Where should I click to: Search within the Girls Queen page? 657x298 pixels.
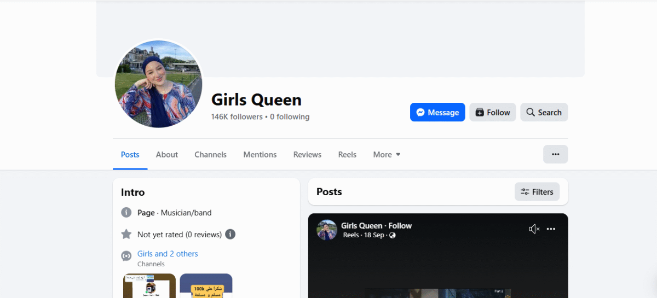pos(544,112)
